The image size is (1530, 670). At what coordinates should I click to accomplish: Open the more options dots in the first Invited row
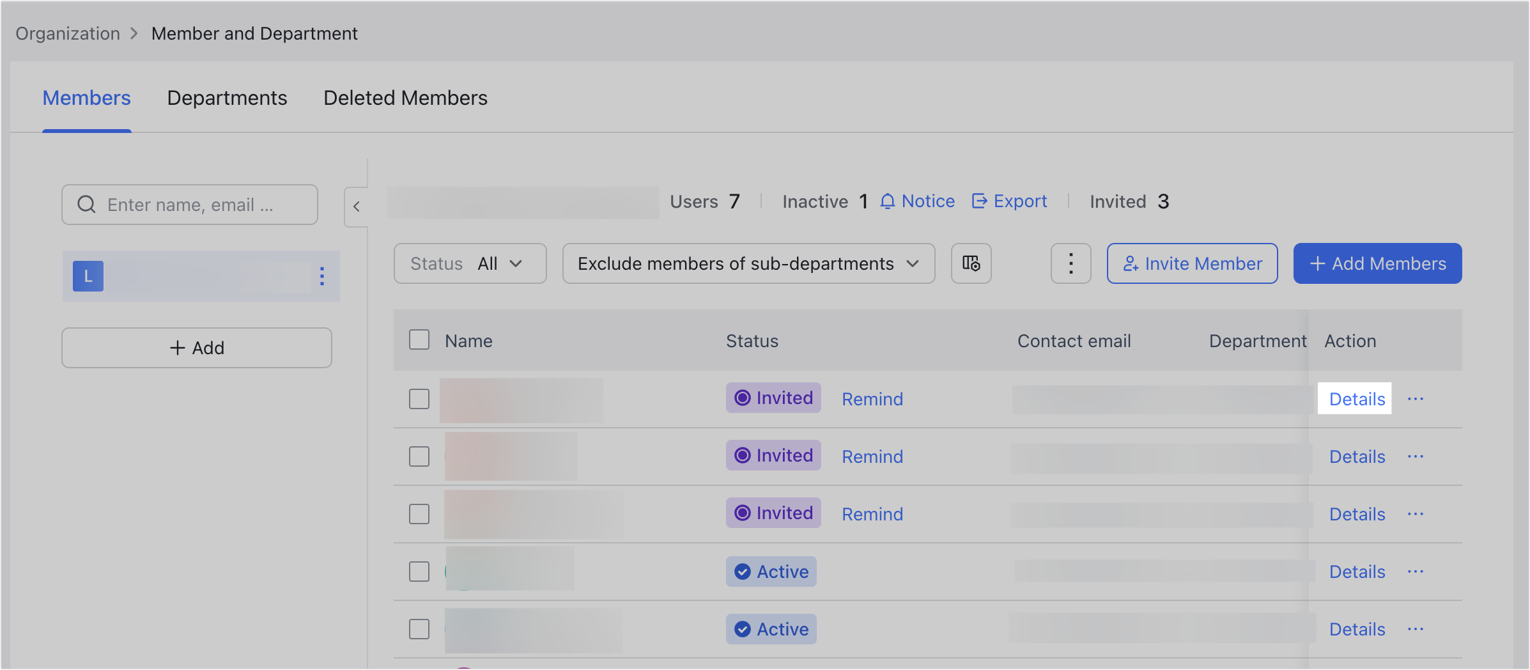pos(1416,399)
